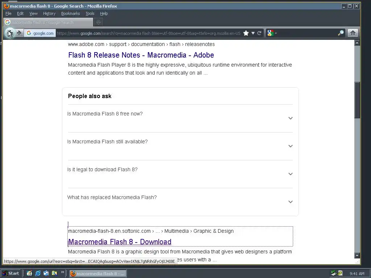This screenshot has height=278, width=371.
Task: Click the Firefox title bar icon
Action: pyautogui.click(x=7, y=6)
